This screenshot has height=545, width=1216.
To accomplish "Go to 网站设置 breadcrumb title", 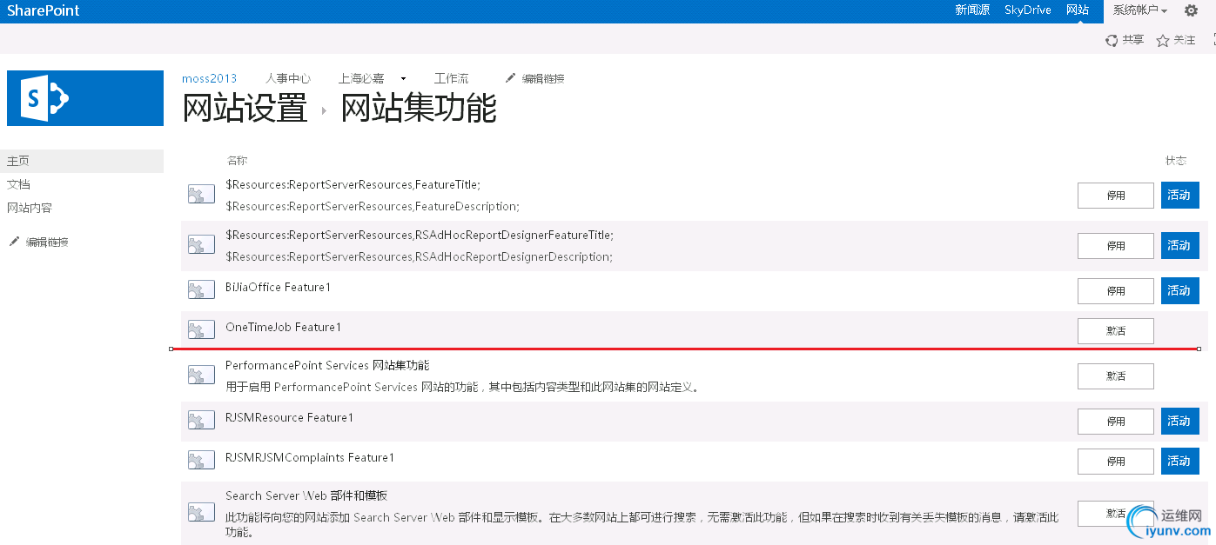I will coord(245,110).
